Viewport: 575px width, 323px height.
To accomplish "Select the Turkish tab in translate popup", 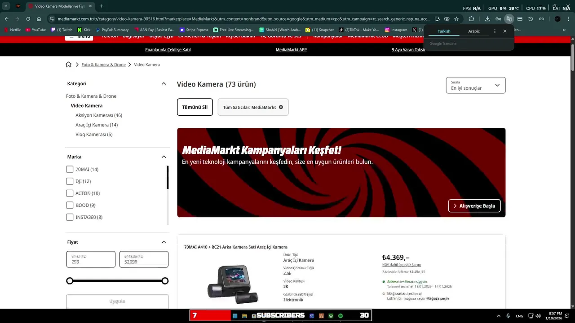I will [444, 31].
